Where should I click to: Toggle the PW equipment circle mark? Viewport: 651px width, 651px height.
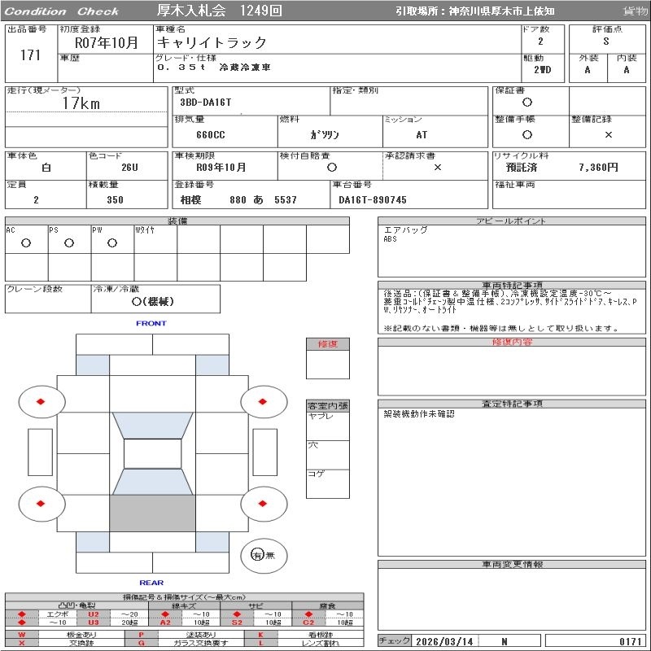pyautogui.click(x=111, y=243)
